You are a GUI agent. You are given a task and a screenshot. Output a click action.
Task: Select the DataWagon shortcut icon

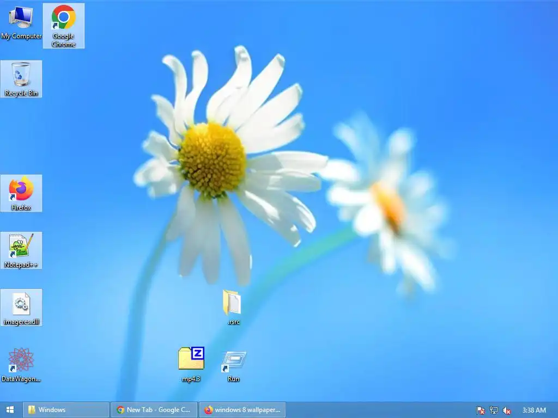pyautogui.click(x=21, y=365)
